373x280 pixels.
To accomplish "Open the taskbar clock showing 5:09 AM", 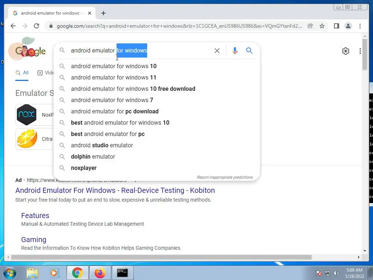I will pos(354,273).
